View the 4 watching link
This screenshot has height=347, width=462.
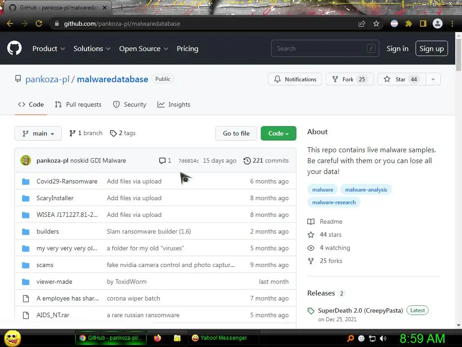328,248
